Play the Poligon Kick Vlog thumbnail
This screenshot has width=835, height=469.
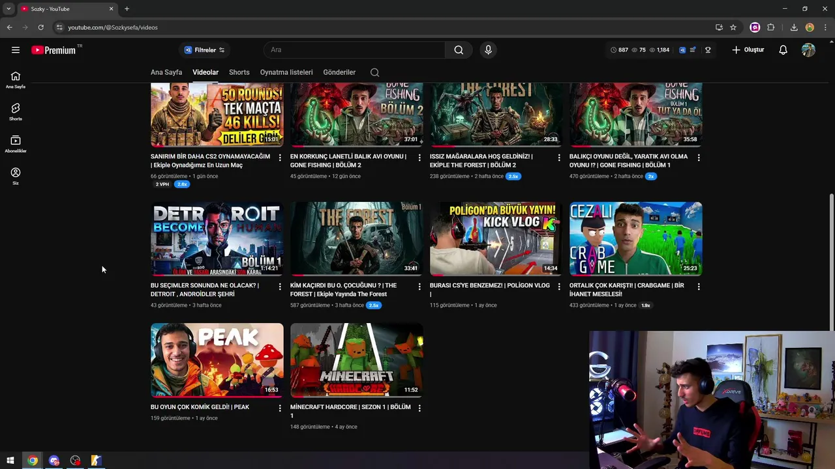point(496,238)
